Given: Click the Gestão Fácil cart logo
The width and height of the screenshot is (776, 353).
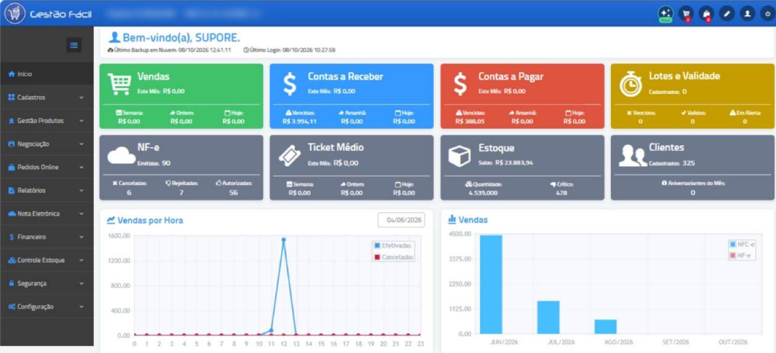Looking at the screenshot, I should pos(15,14).
